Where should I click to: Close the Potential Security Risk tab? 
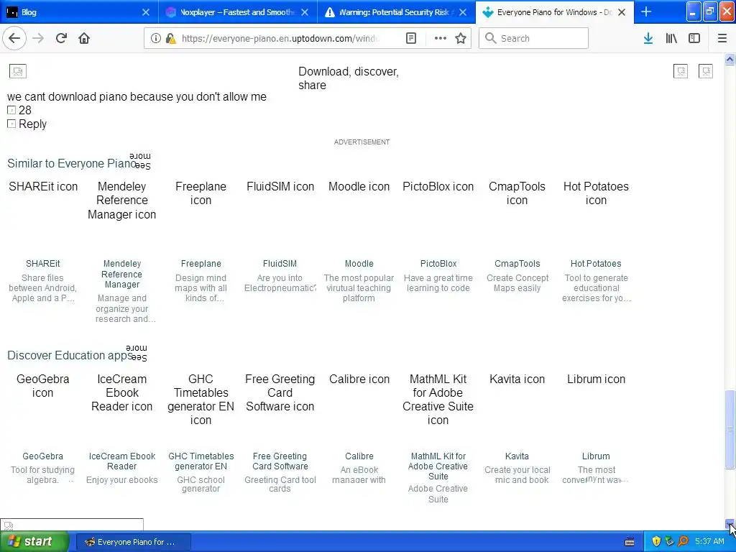point(463,12)
